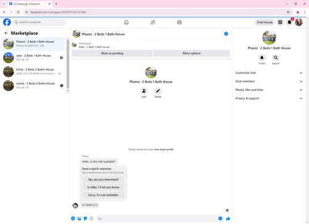Expand Media, files and links section
This screenshot has width=309, height=224.
(269, 90)
